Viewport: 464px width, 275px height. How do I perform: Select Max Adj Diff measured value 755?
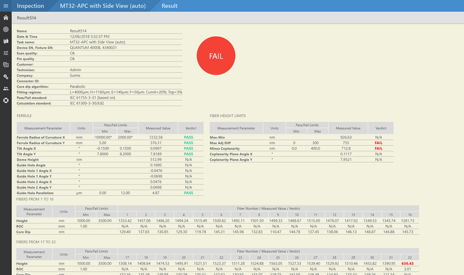(346, 143)
